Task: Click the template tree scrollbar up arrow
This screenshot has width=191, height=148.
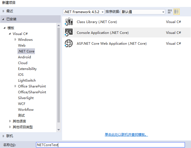Action: click(x=58, y=25)
